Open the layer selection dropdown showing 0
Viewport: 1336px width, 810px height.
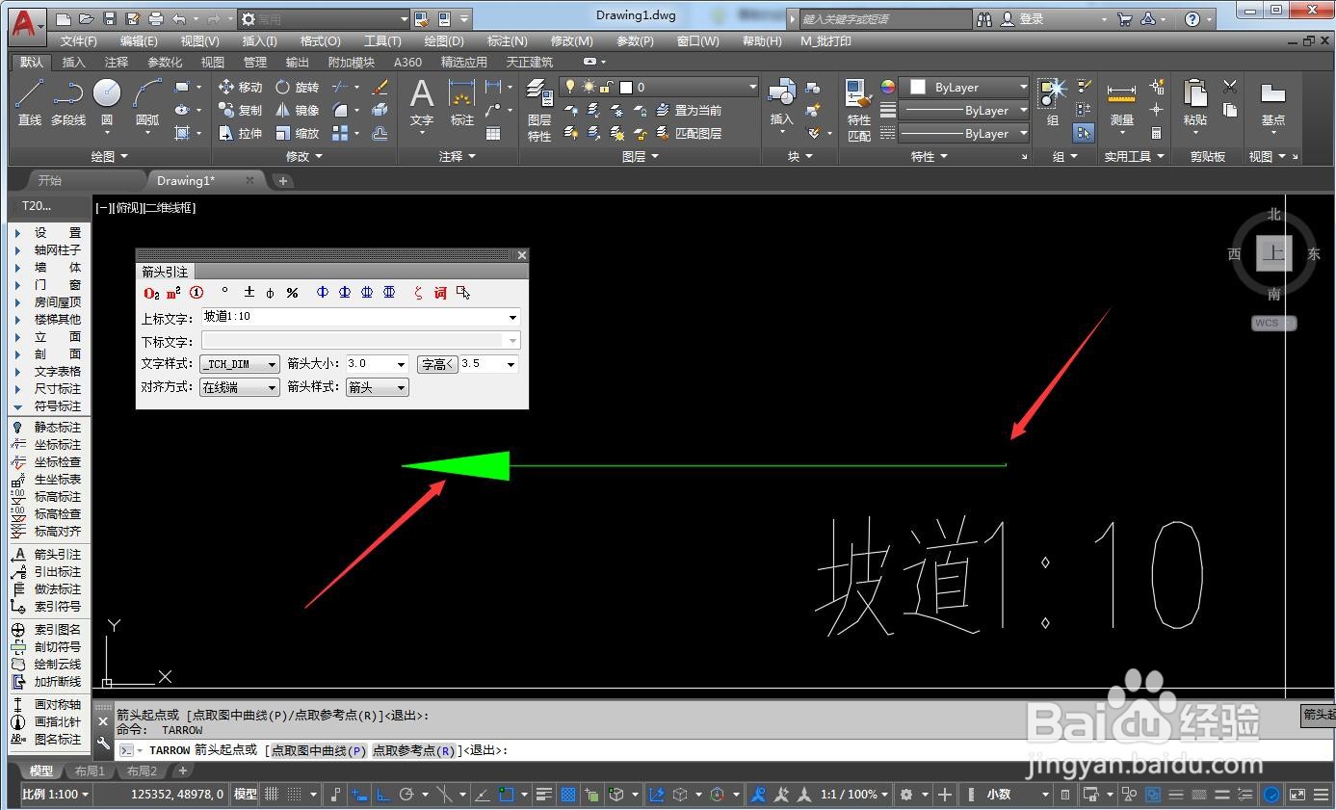pyautogui.click(x=660, y=87)
